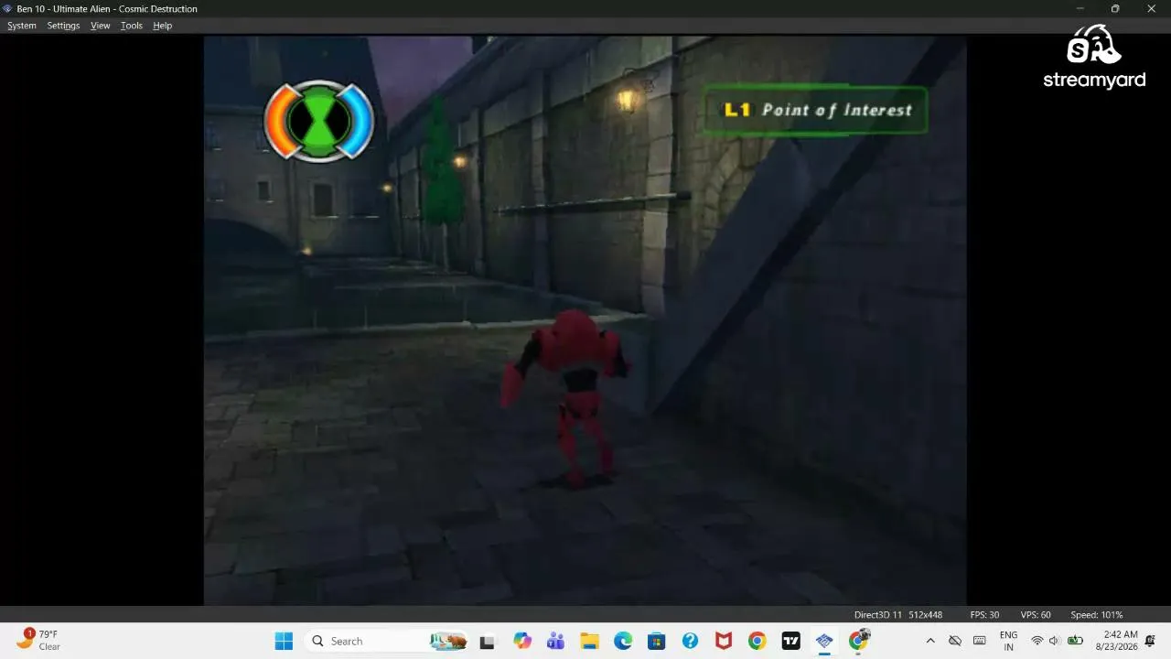Viewport: 1171px width, 659px height.
Task: Open Google Chrome from the taskbar
Action: point(757,642)
